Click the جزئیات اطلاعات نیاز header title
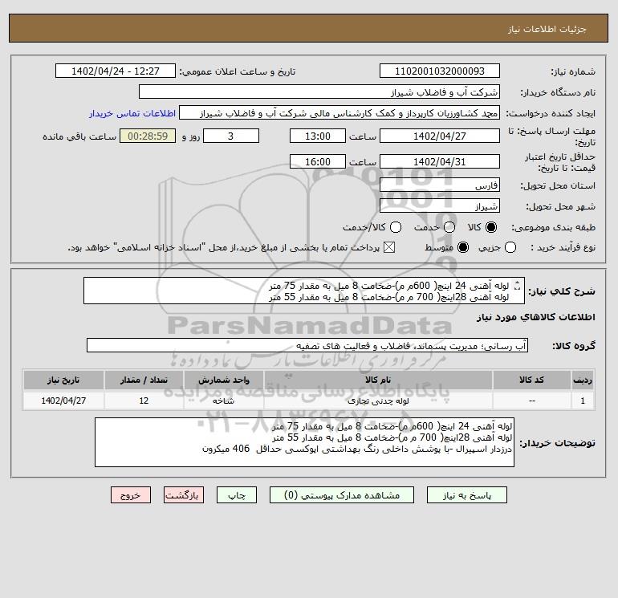Screen dimensions: 618x598 547,29
